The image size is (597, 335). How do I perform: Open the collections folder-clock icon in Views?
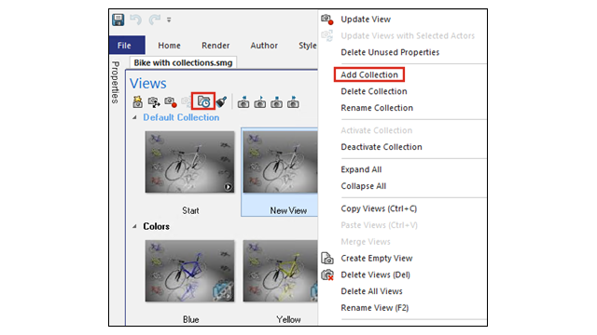click(203, 101)
